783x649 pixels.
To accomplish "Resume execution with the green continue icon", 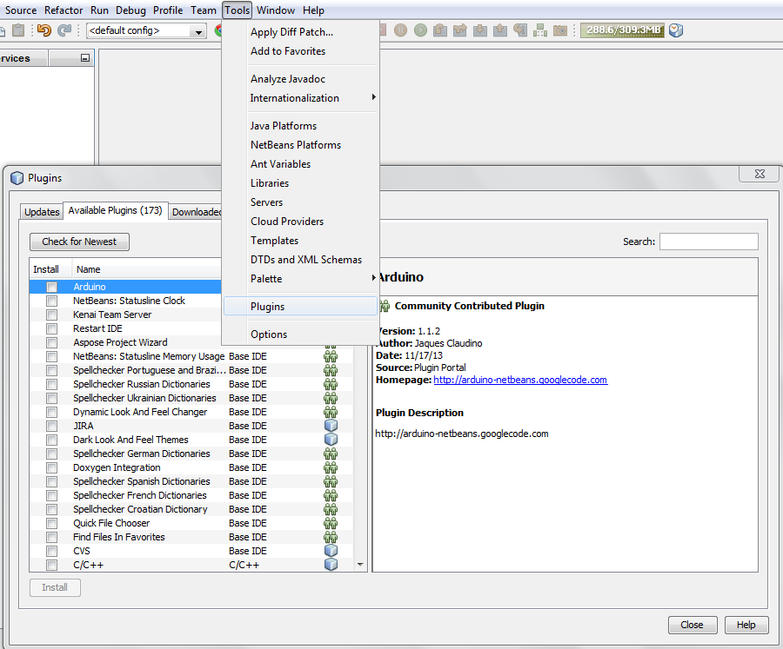I will click(419, 30).
